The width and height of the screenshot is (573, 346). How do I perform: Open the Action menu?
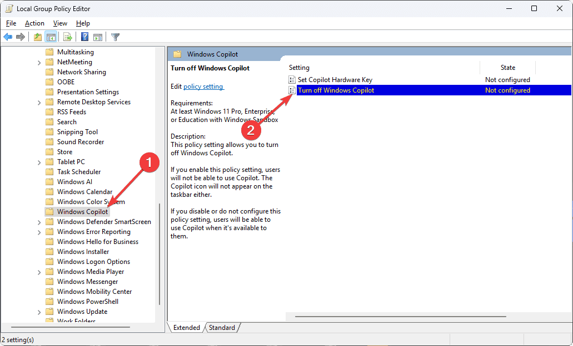[x=34, y=23]
